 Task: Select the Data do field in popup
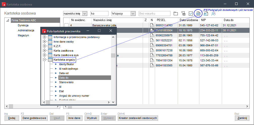(85, 78)
